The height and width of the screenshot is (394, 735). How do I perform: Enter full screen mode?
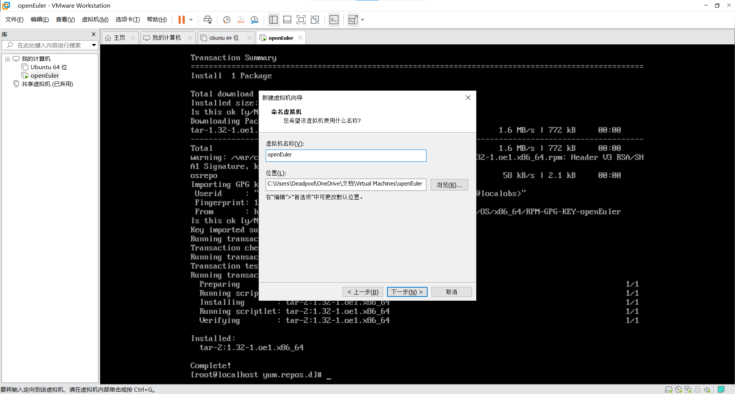[x=301, y=20]
